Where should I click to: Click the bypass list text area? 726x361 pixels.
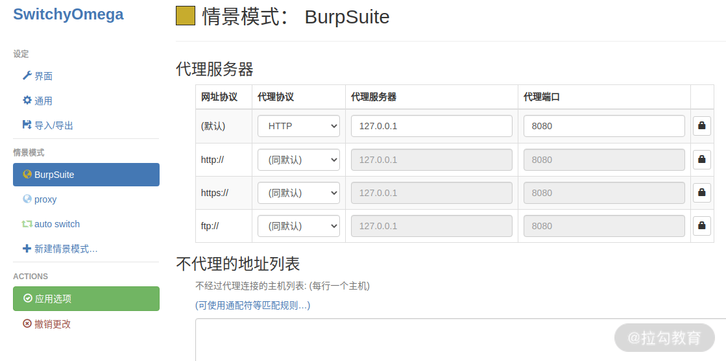tap(461, 340)
